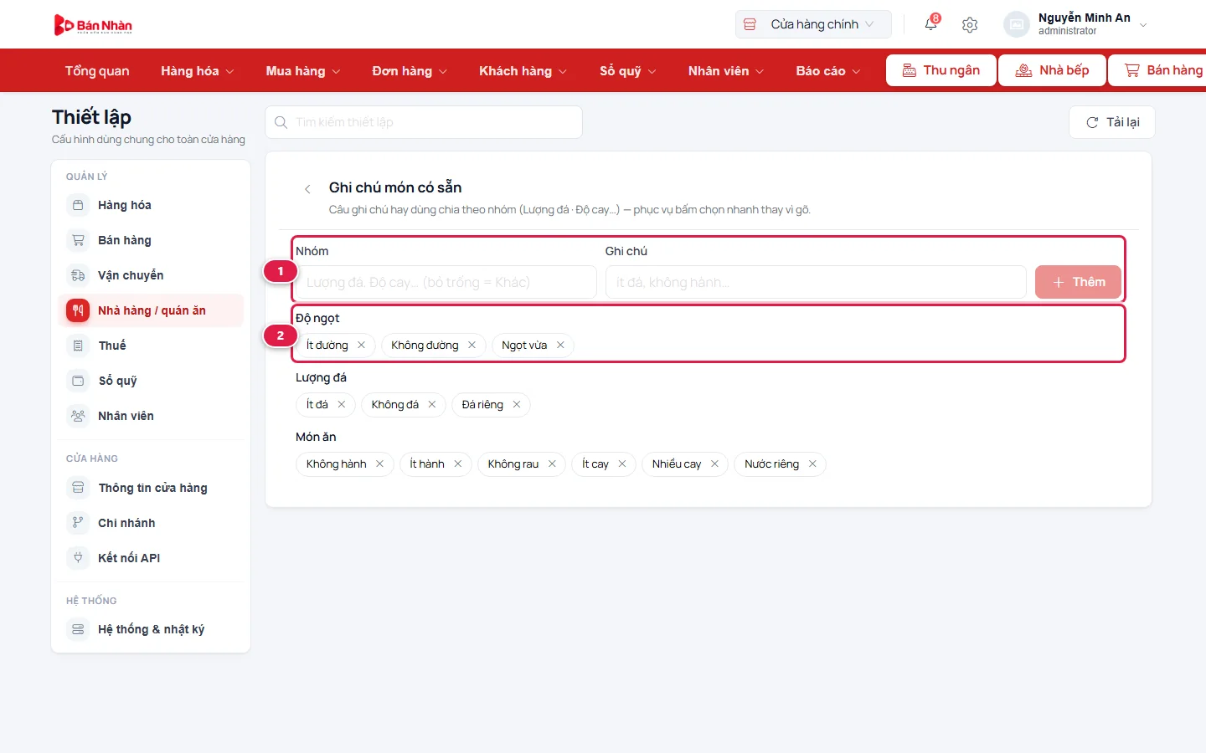
Task: Click the Ghi chú note input field
Action: pos(816,282)
